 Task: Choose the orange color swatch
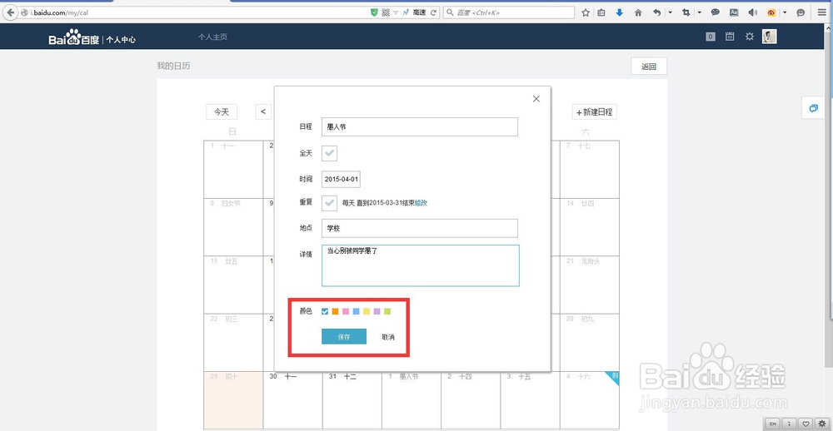(335, 311)
